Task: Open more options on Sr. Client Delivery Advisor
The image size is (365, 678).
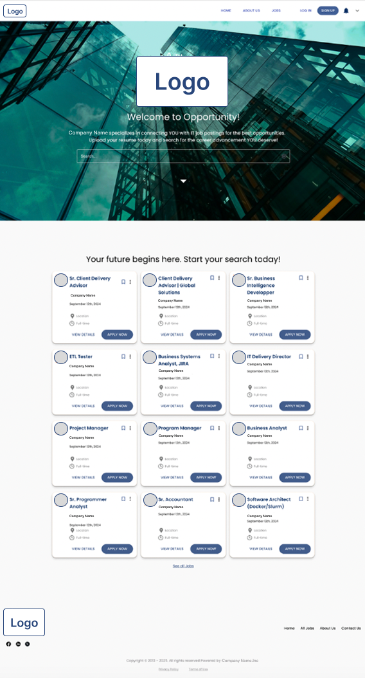Action: tap(130, 282)
